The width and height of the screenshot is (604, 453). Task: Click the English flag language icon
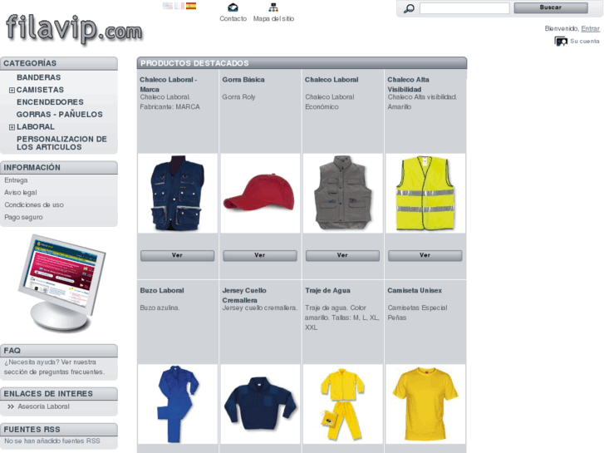point(168,6)
